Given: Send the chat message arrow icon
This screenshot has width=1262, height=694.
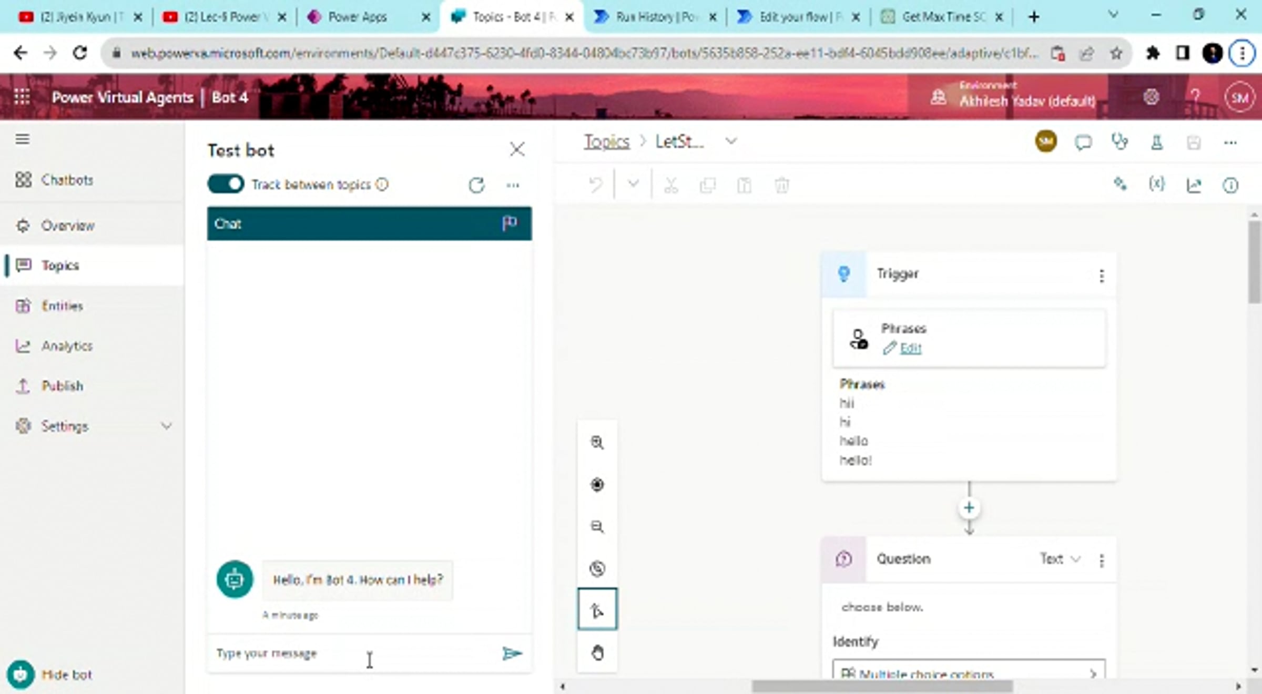Looking at the screenshot, I should pos(511,654).
